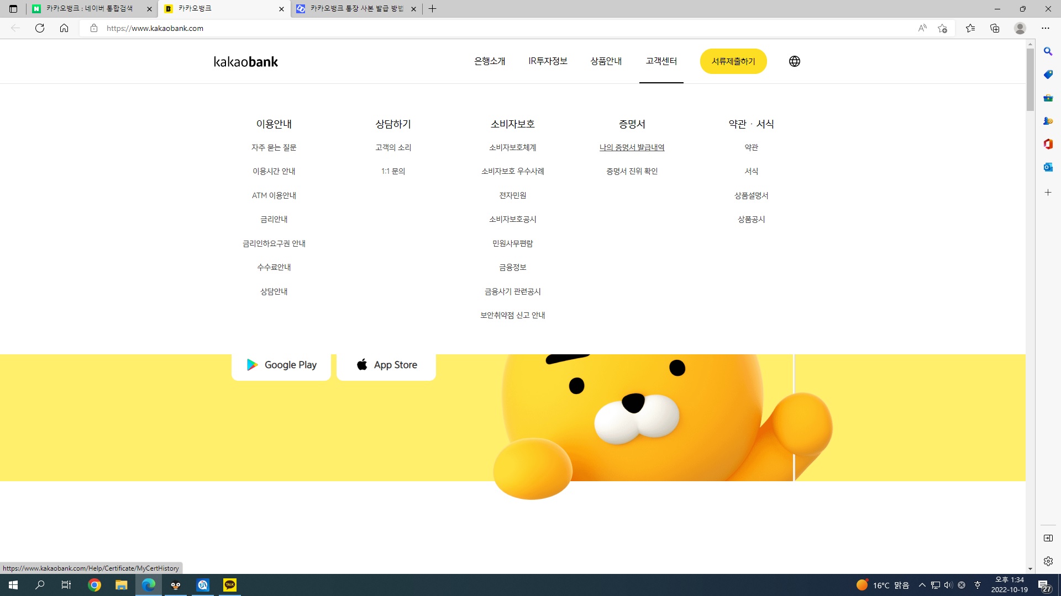This screenshot has width=1061, height=596.
Task: Click the yellow 서류제출하기 button
Action: [x=733, y=61]
